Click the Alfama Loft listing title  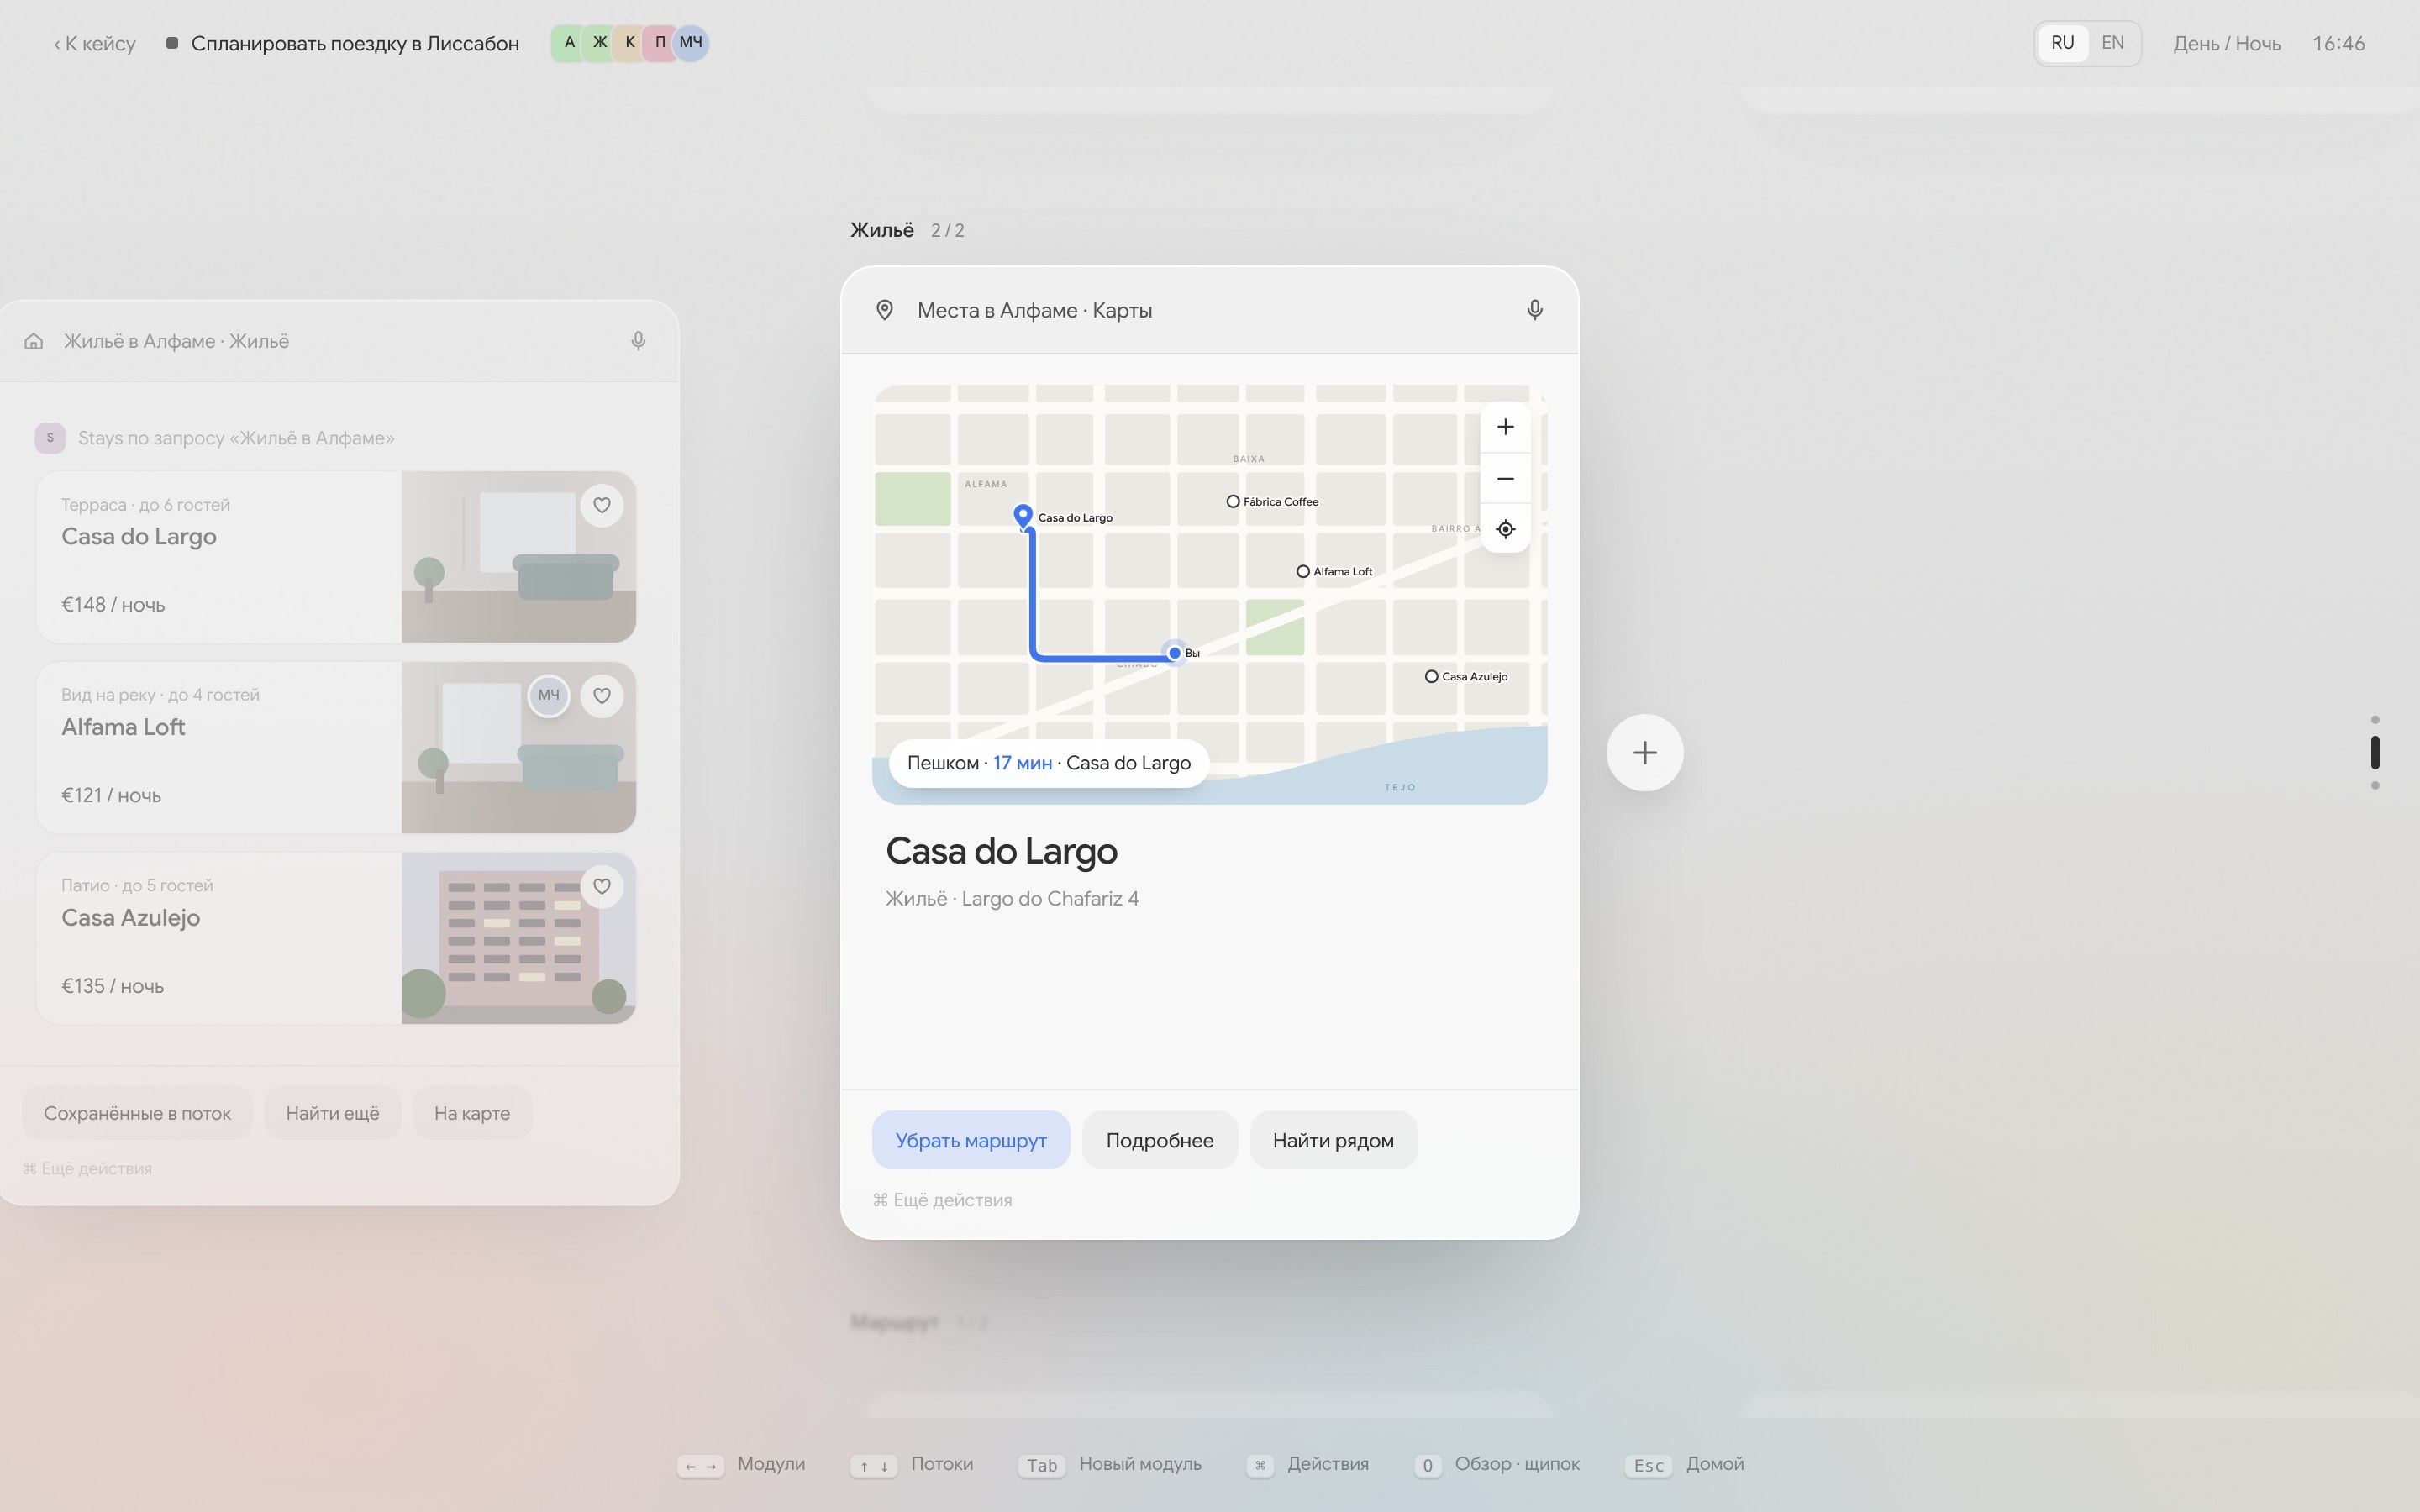(123, 727)
